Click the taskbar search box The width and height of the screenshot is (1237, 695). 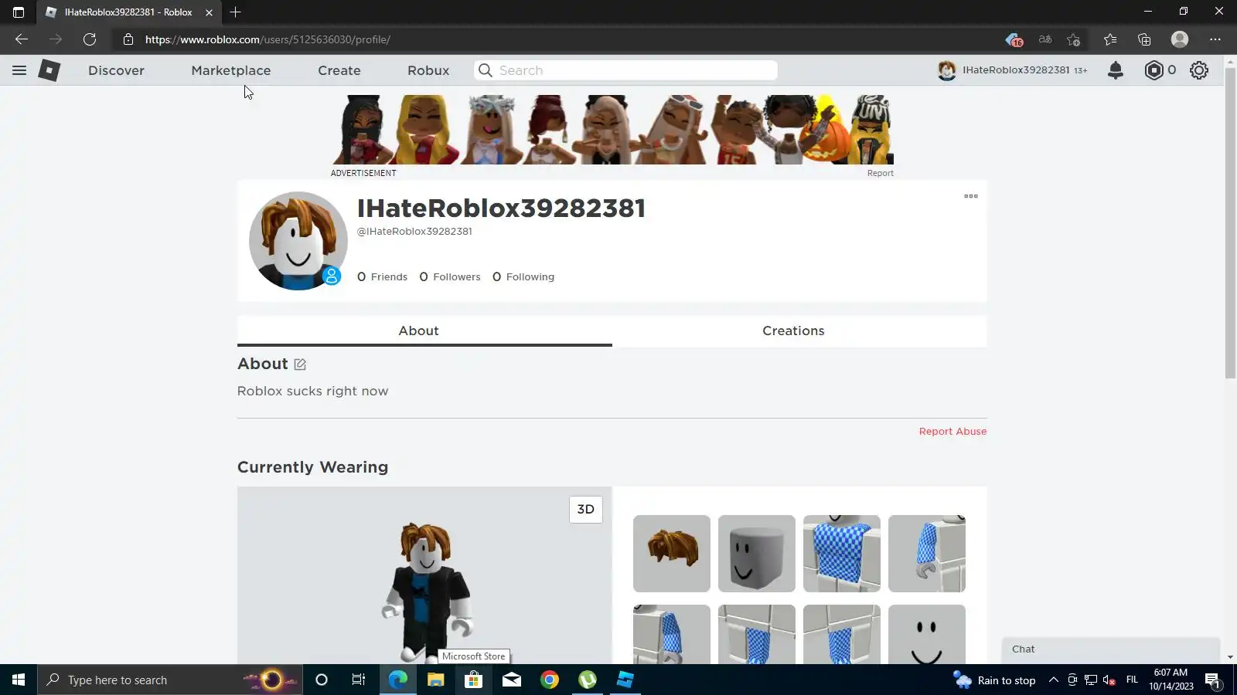[169, 680]
